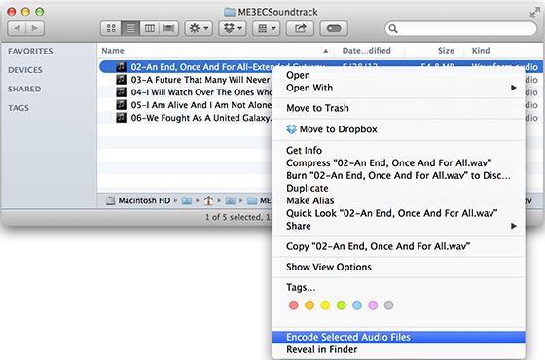Choose Quick Look for the wav file

coord(399,213)
